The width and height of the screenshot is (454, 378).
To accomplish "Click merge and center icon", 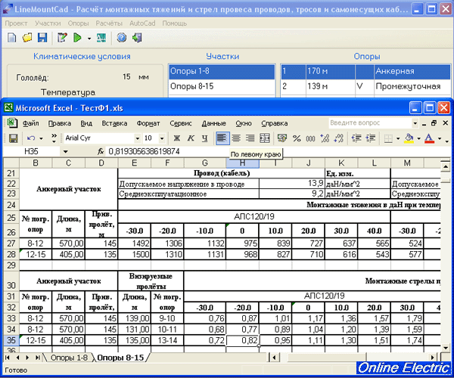I will pos(265,138).
